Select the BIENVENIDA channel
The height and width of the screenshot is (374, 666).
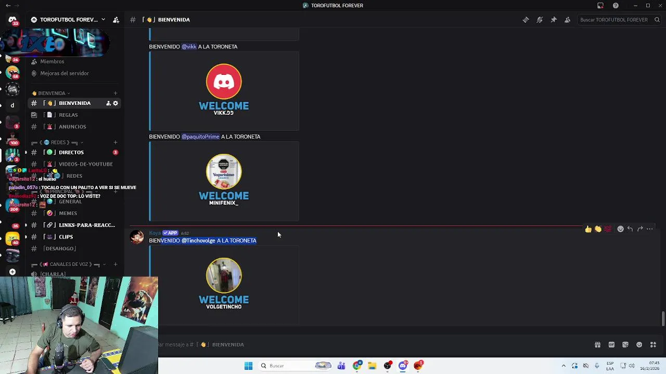[74, 103]
